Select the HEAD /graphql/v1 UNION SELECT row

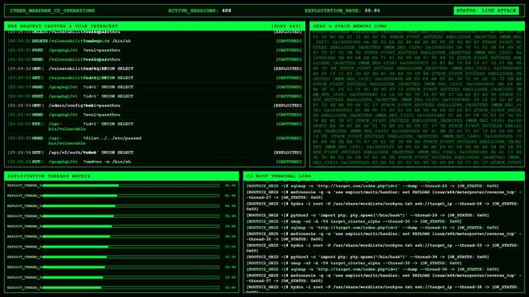click(x=155, y=87)
